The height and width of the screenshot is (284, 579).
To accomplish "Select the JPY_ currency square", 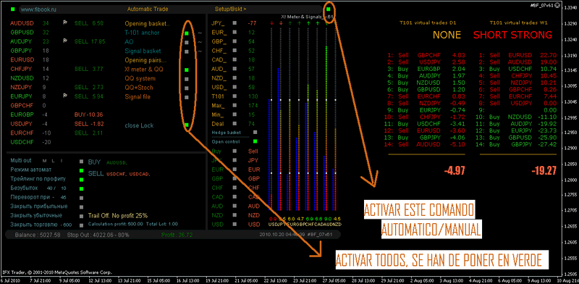I will pos(234,23).
